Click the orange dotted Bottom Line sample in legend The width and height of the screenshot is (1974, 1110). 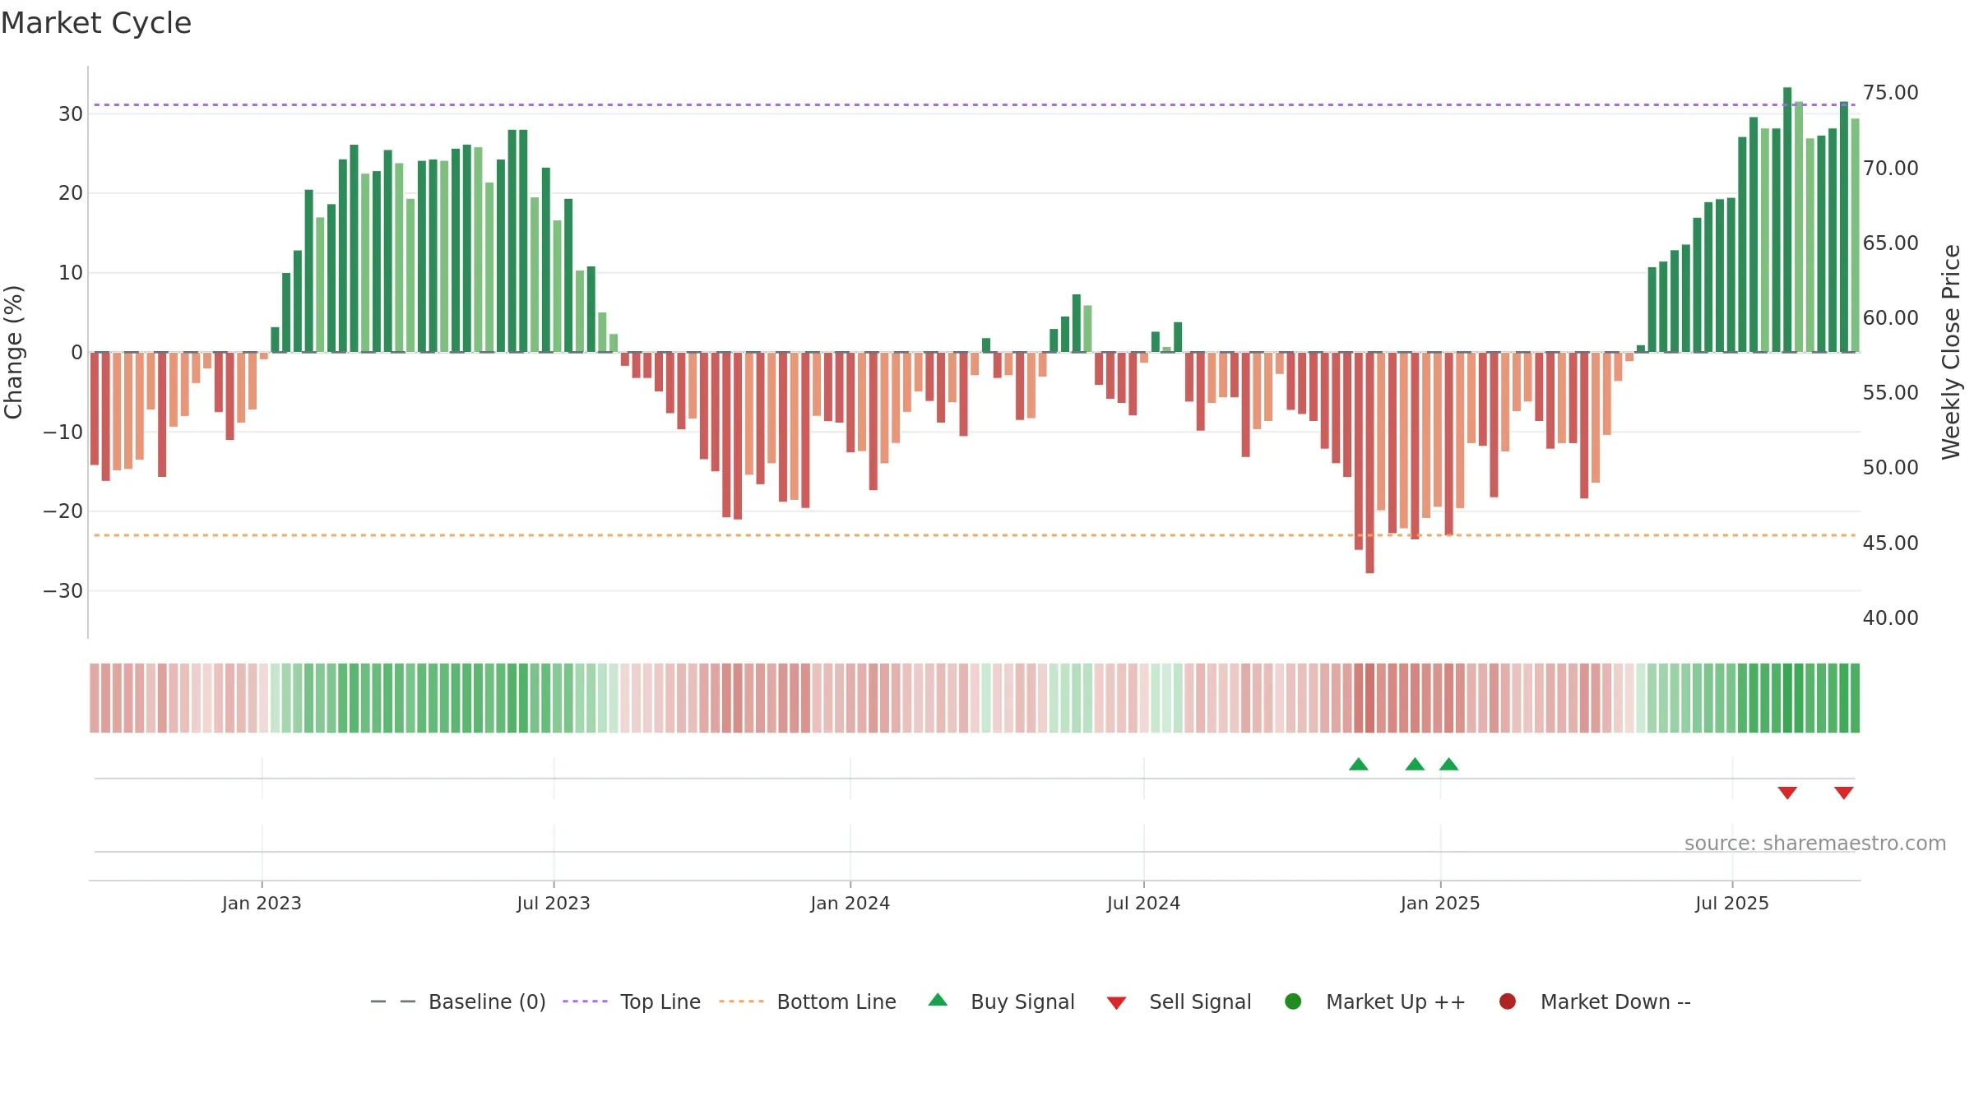741,1001
